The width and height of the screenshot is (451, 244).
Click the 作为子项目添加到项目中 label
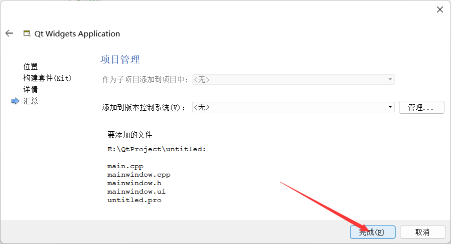point(145,79)
